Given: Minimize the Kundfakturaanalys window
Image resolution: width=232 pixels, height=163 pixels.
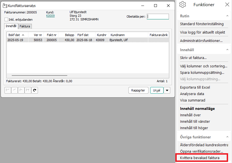Looking at the screenshot, I should [143, 6].
